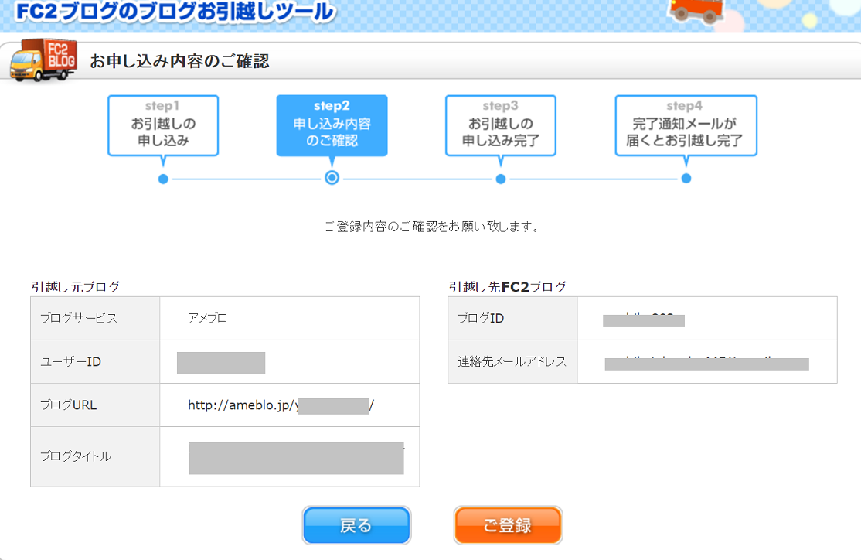The height and width of the screenshot is (560, 861).
Task: Click the ブログタイトル row label
Action: (x=76, y=456)
